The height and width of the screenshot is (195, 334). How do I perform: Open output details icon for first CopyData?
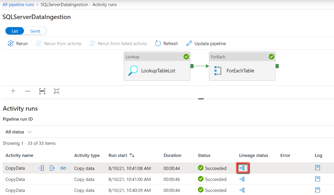pyautogui.click(x=52, y=168)
